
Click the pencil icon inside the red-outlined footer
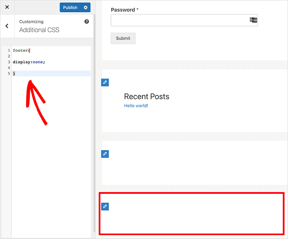point(105,206)
